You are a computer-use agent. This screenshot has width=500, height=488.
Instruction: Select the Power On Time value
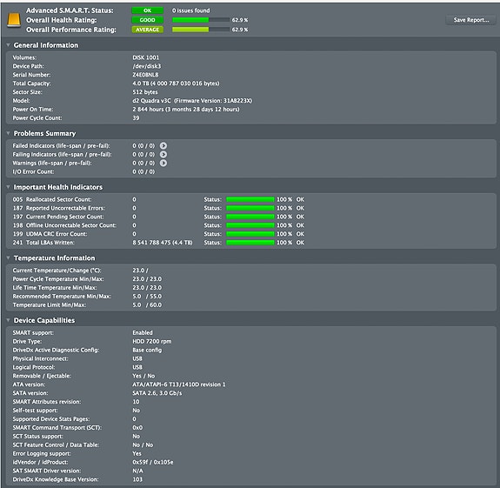pos(186,110)
